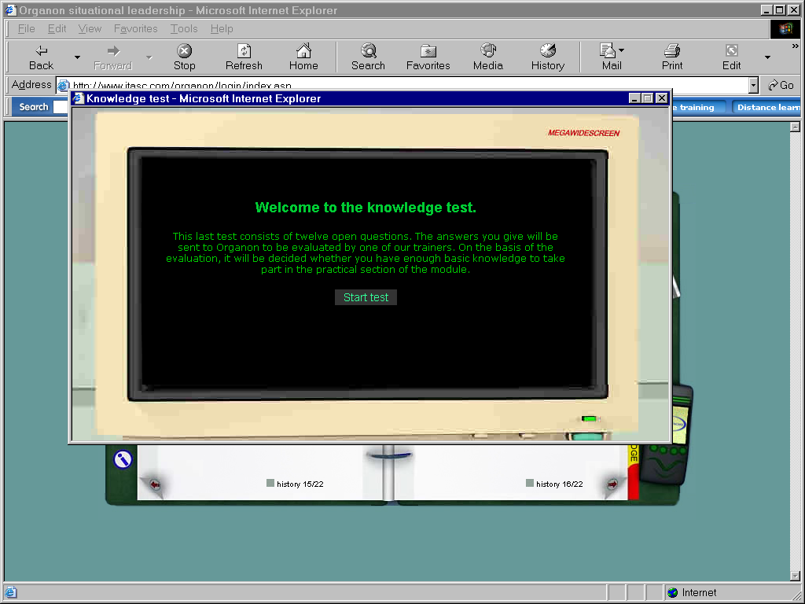Refresh the current page
805x604 pixels.
point(244,57)
